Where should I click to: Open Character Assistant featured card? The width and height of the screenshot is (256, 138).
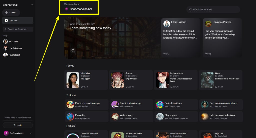tap(86, 134)
